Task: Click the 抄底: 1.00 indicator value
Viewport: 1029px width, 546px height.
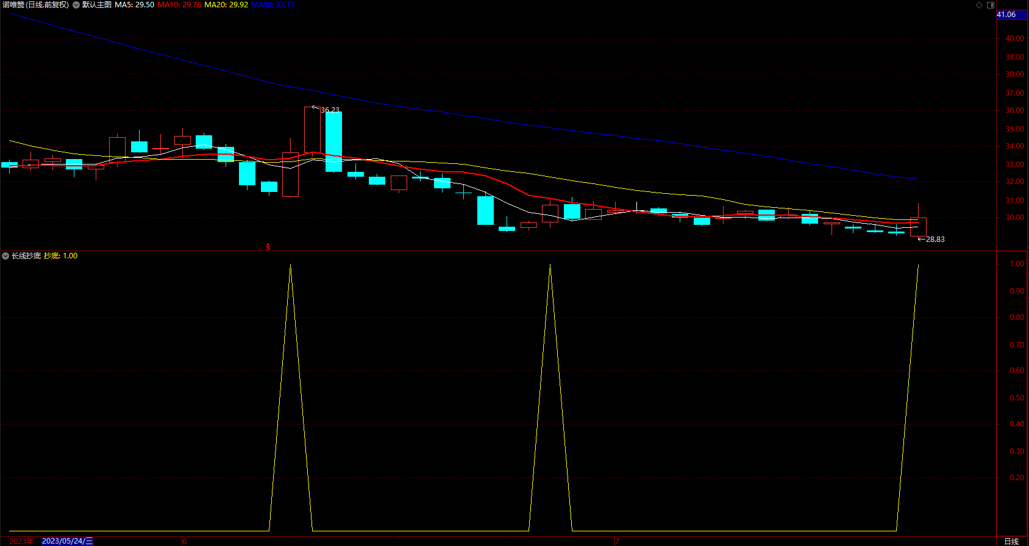Action: pos(61,256)
